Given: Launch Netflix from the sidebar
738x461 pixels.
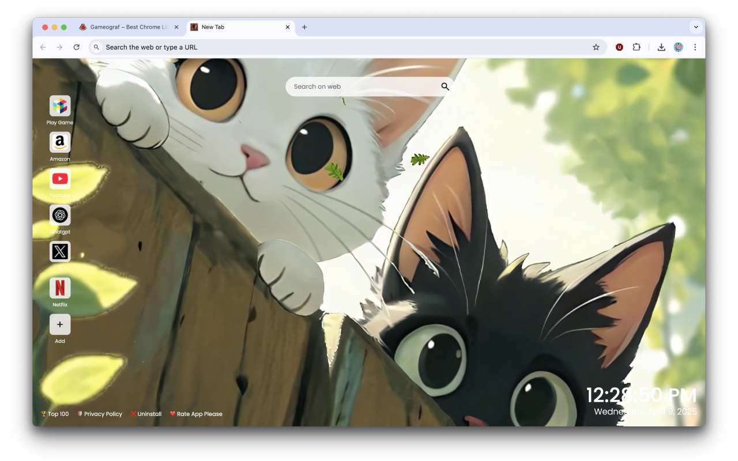Looking at the screenshot, I should coord(60,288).
